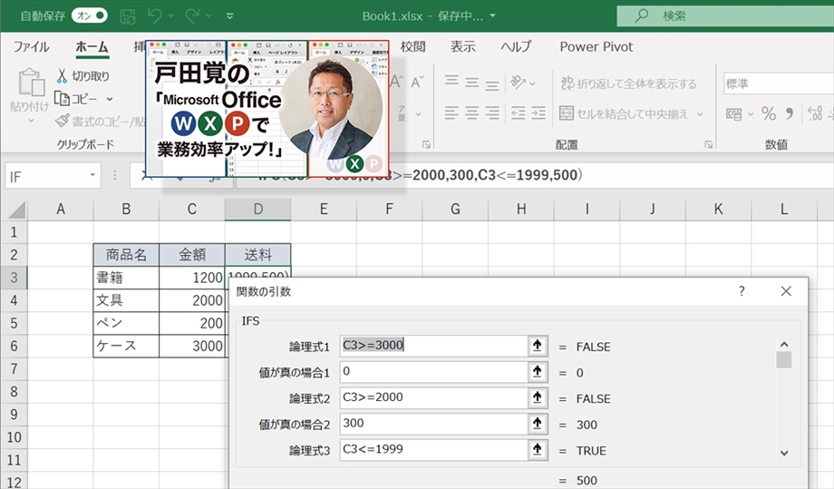Screen dimensions: 834x489
Task: Click the 値が真の場合2 input field
Action: tap(433, 424)
